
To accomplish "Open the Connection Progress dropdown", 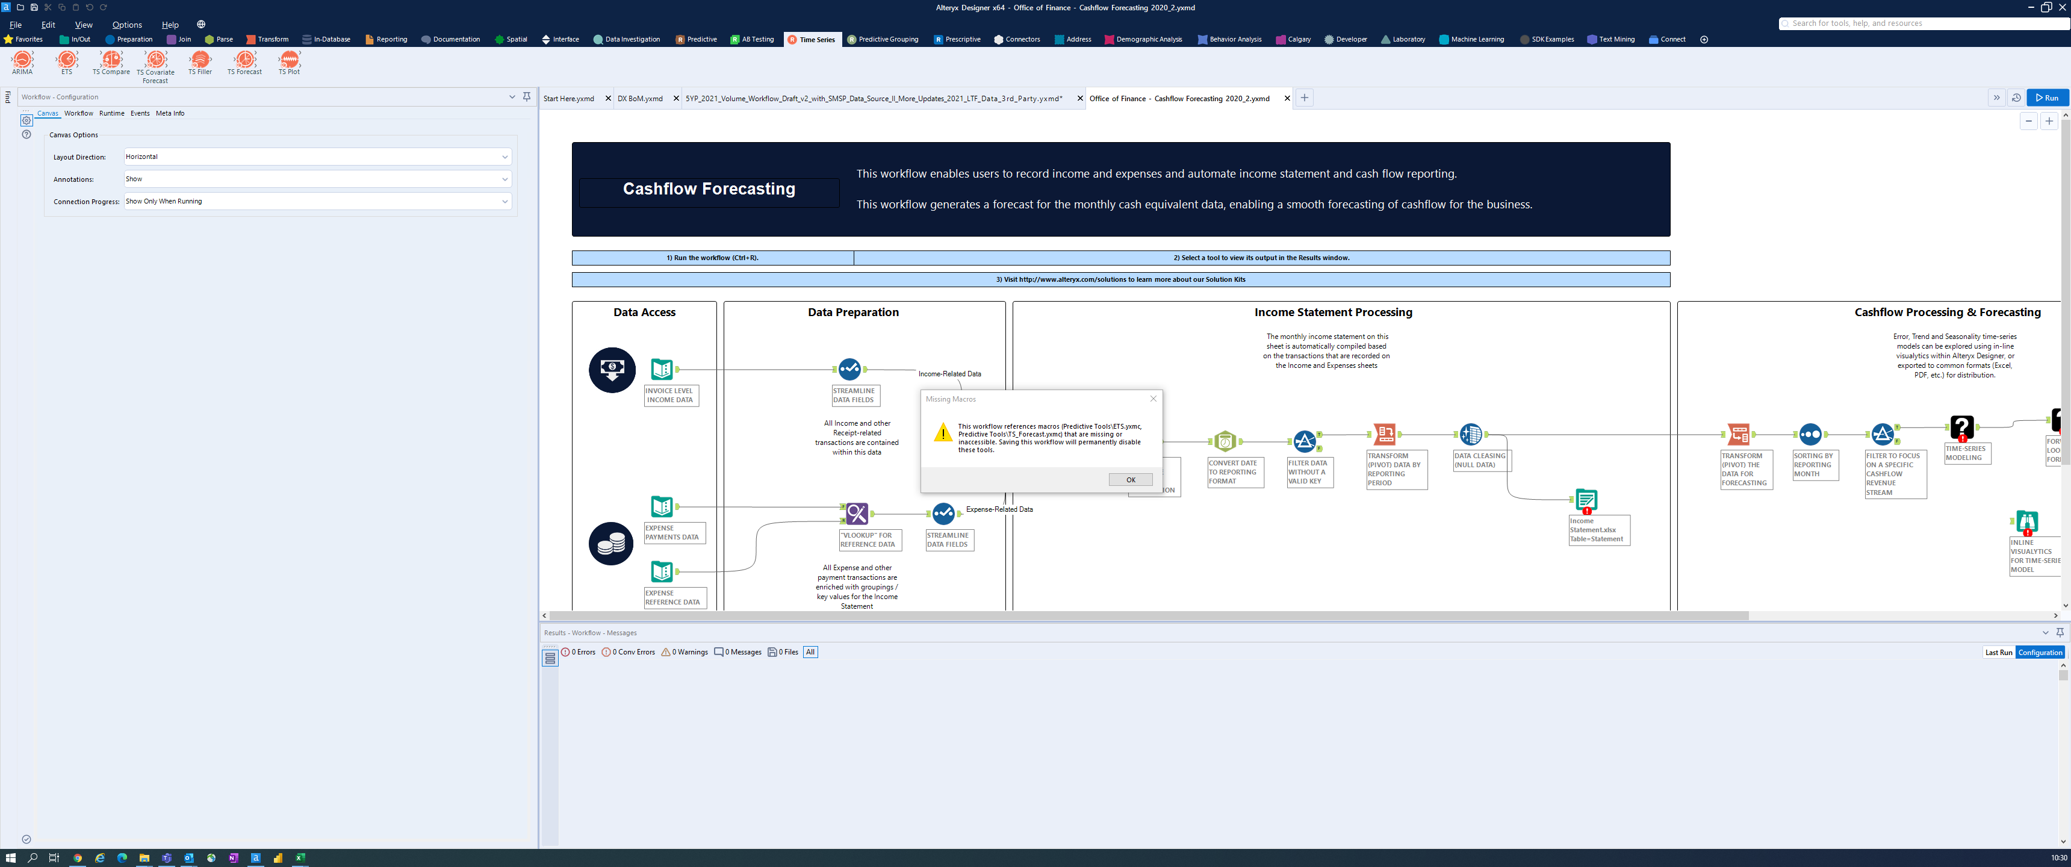I will coord(506,201).
